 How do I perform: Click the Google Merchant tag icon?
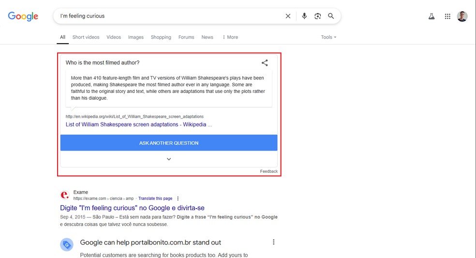(67, 244)
